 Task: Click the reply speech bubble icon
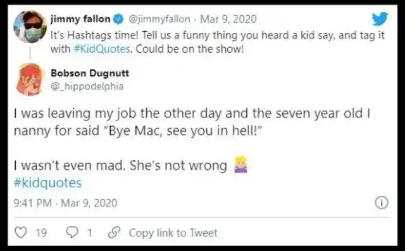pyautogui.click(x=72, y=233)
